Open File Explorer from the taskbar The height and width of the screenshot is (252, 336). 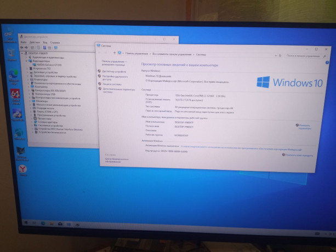pyautogui.click(x=52, y=224)
